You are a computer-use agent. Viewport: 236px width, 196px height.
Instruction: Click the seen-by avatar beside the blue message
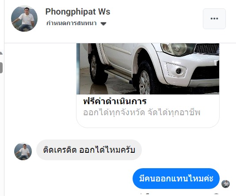pos(225,184)
